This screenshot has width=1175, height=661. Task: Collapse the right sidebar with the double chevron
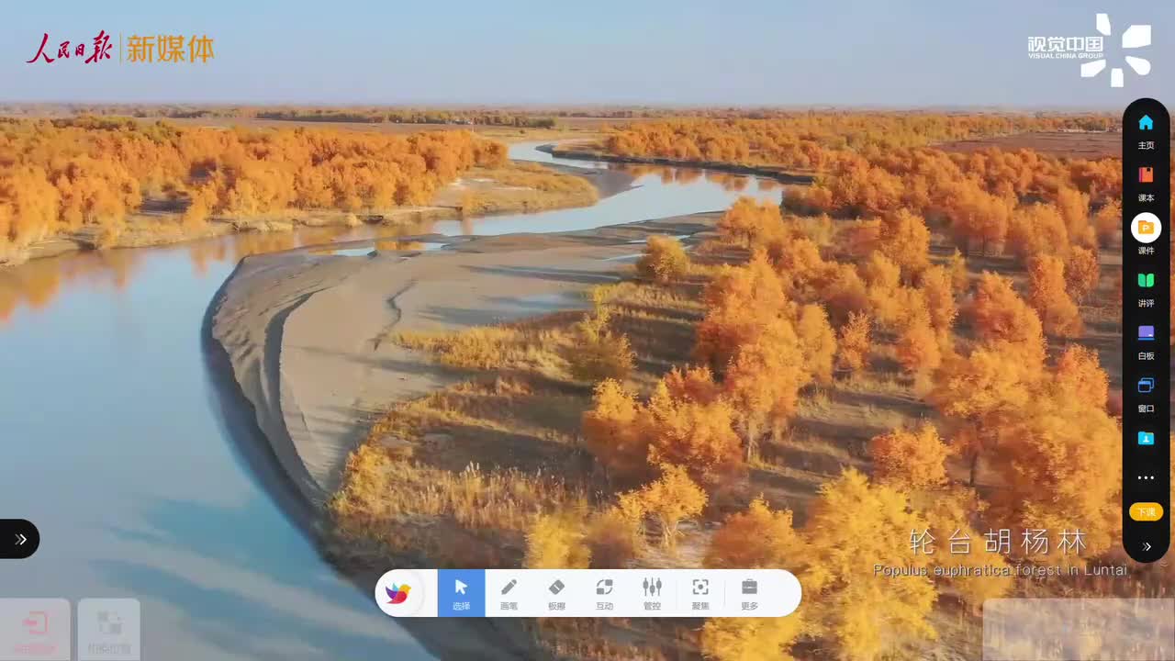(1146, 546)
